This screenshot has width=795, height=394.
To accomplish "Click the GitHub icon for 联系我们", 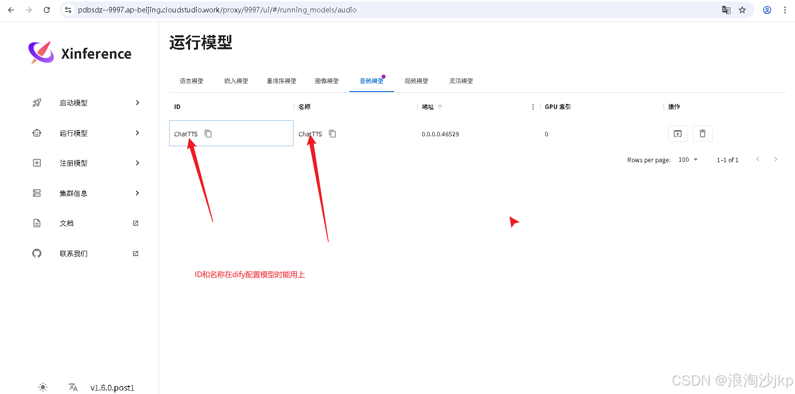I will 37,253.
